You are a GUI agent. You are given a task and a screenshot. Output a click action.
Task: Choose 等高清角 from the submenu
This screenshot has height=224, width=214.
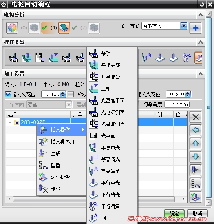(x=112, y=171)
